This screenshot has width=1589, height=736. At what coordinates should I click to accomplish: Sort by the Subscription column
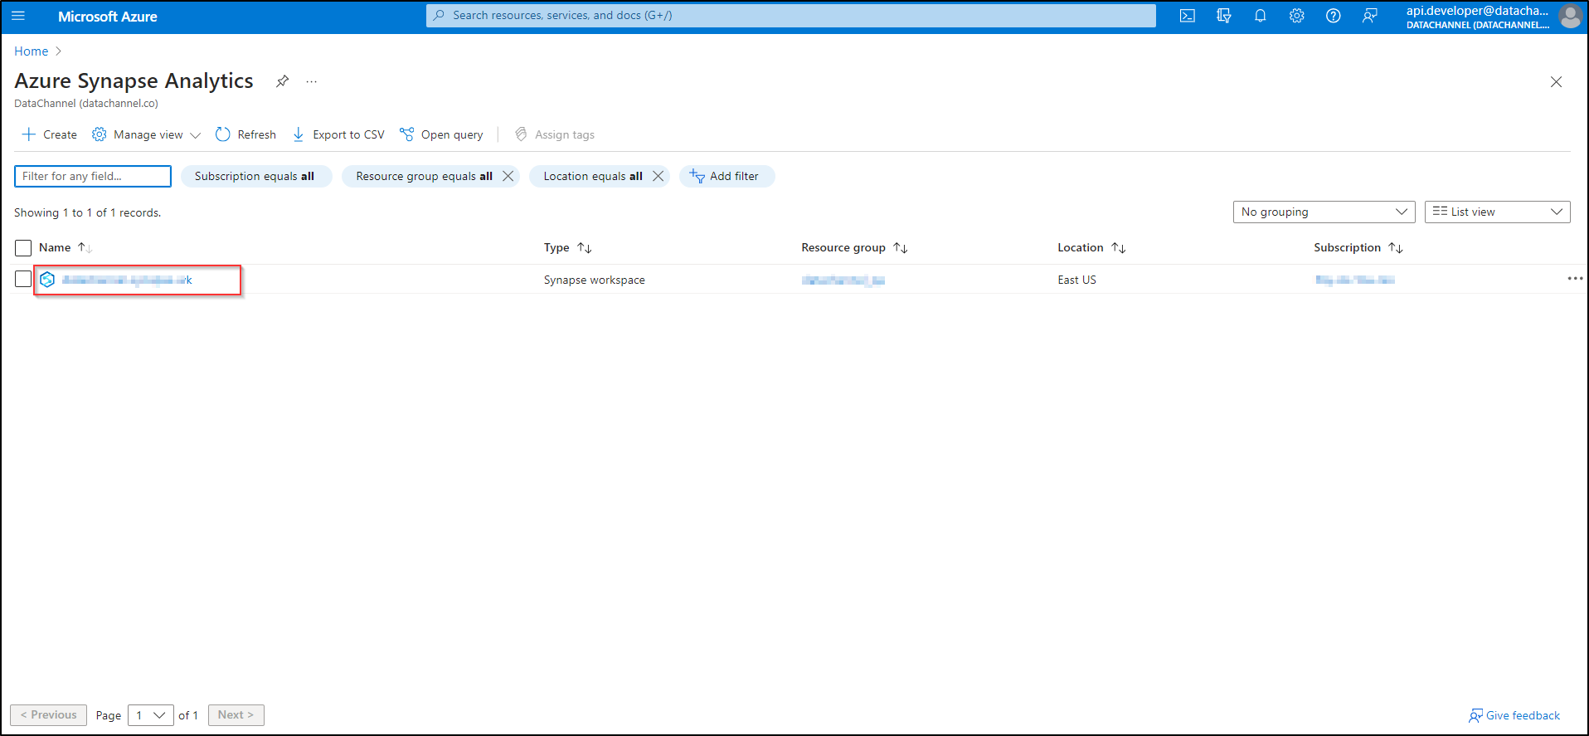[x=1358, y=248]
